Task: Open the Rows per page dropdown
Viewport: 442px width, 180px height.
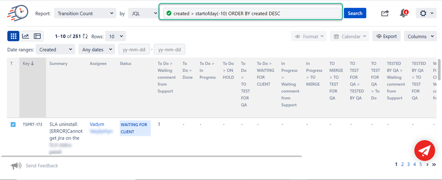Action: (115, 36)
